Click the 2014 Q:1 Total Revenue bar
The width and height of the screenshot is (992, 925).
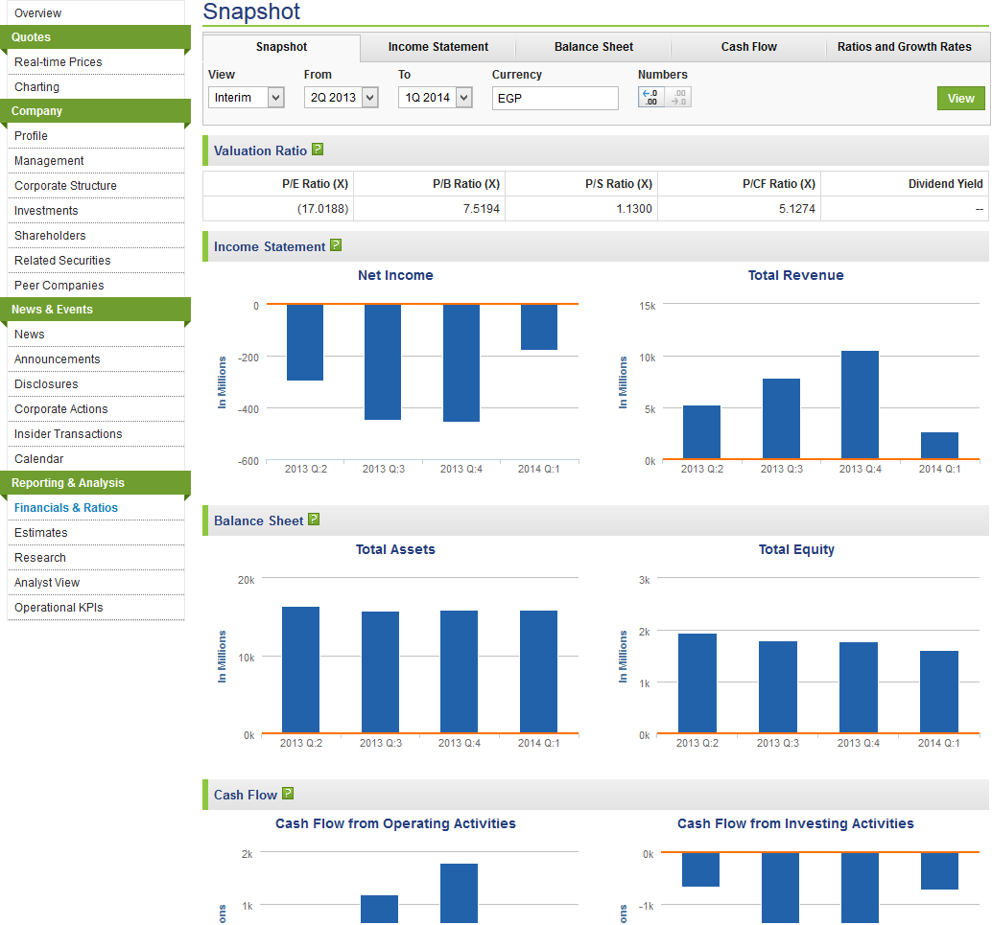pyautogui.click(x=939, y=446)
